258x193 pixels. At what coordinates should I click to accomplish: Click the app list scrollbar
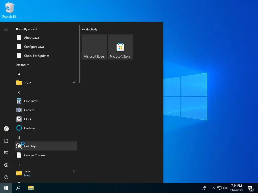pos(80,54)
